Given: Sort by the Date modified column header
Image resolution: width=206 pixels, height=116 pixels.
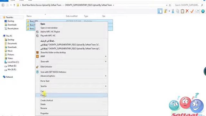Looking at the screenshot, I should pos(71,16).
